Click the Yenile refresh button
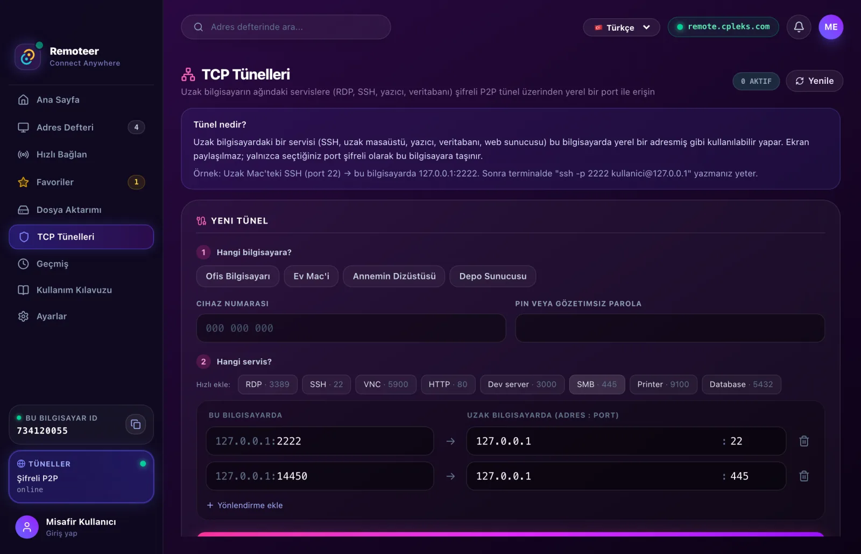The image size is (861, 554). click(814, 81)
